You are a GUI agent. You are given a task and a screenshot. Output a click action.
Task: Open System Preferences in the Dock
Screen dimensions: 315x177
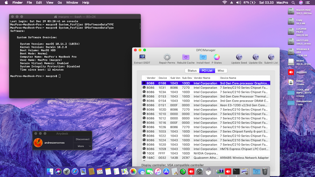tap(199, 171)
